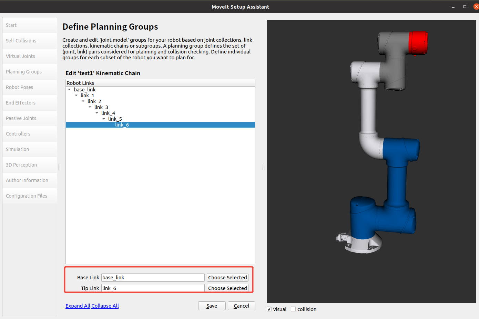Collapse the link_3 tree node
Image resolution: width=479 pixels, height=319 pixels.
pos(90,107)
